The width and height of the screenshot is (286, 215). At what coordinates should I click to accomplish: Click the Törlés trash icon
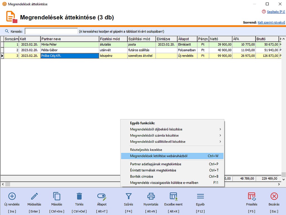tap(79, 196)
